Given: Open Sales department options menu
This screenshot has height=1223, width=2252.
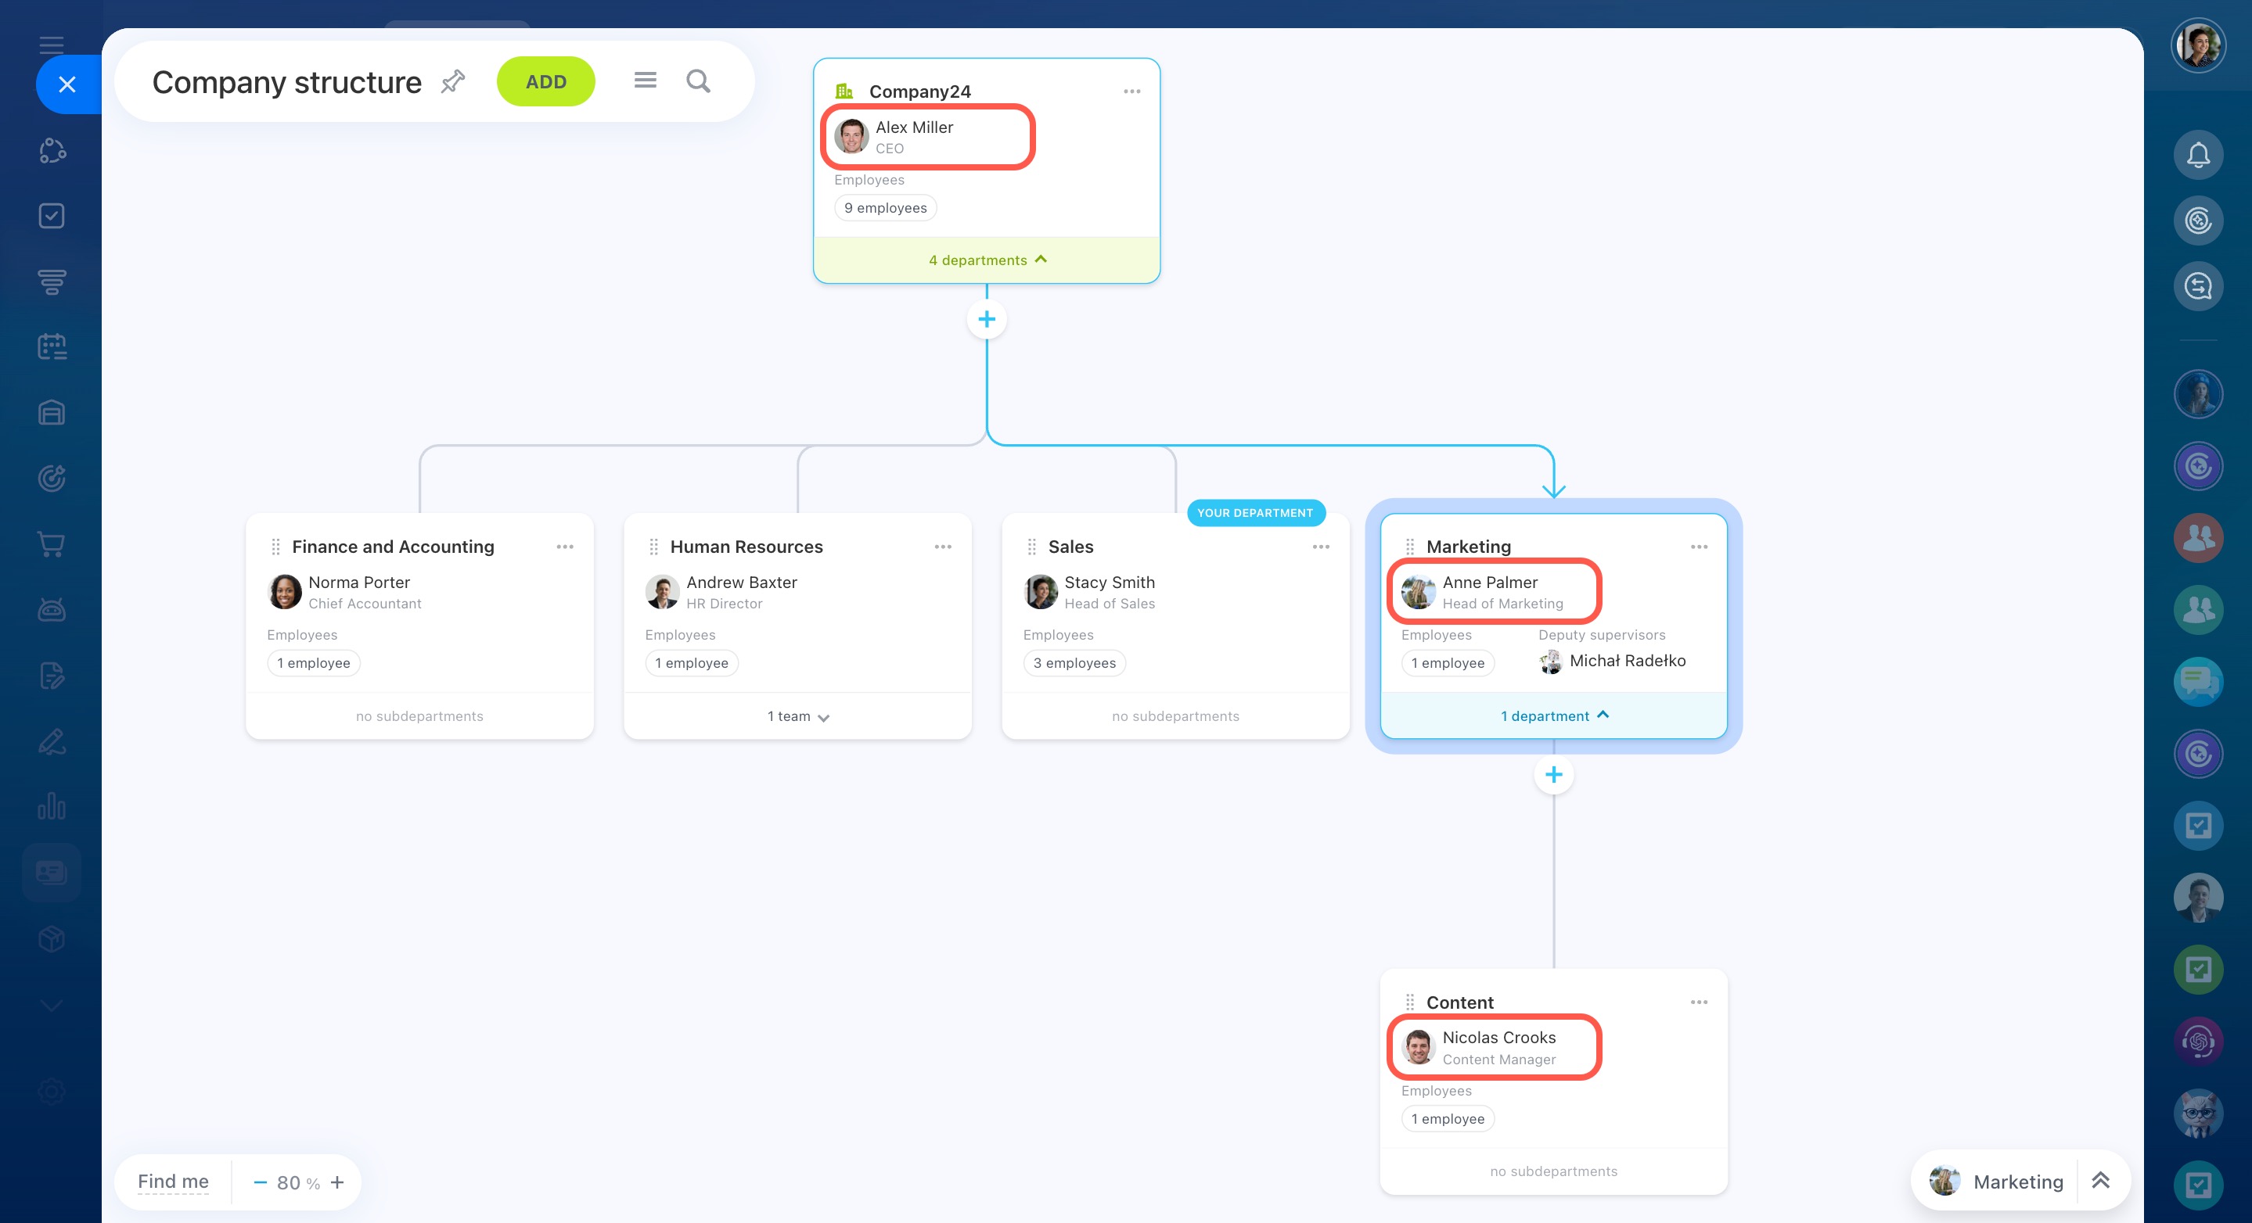Looking at the screenshot, I should 1320,547.
